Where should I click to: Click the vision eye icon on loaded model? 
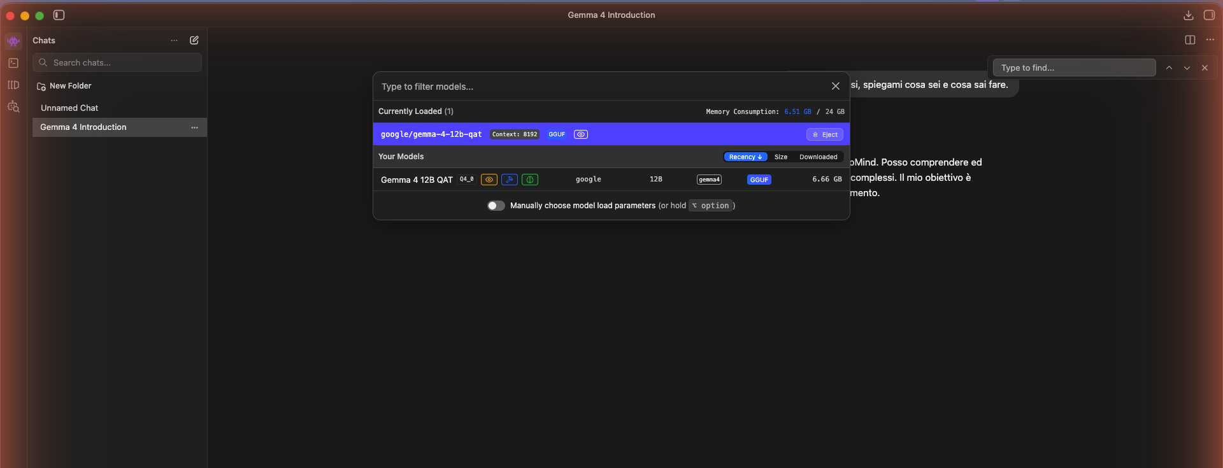pyautogui.click(x=581, y=134)
